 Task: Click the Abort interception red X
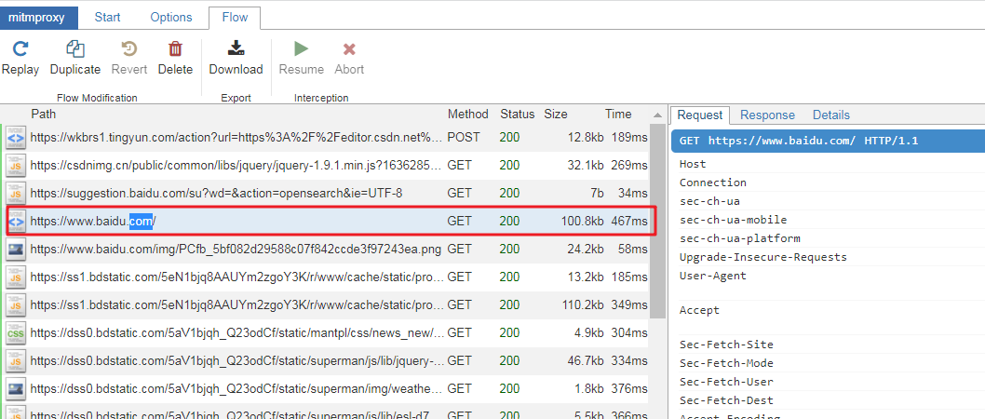pyautogui.click(x=349, y=49)
